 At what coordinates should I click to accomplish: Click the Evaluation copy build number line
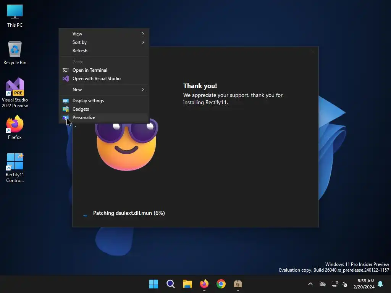334,270
